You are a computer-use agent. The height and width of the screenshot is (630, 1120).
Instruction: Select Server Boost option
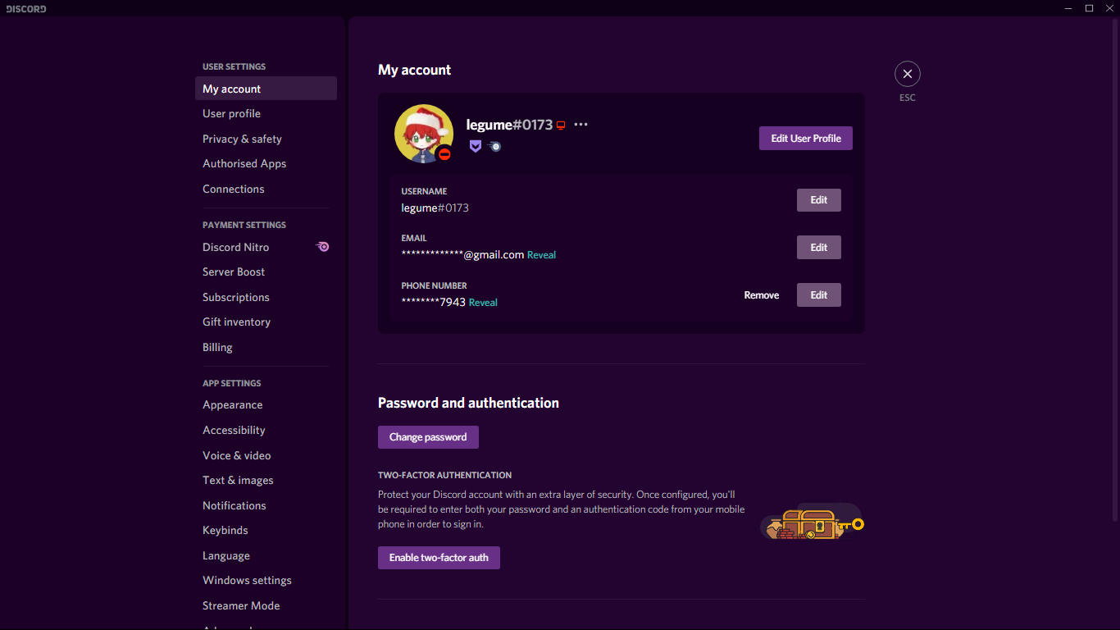[x=266, y=272]
